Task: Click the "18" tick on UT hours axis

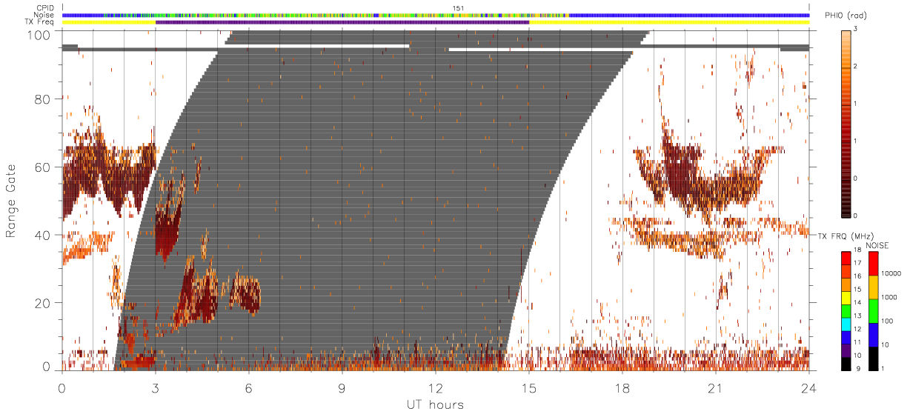Action: click(622, 387)
